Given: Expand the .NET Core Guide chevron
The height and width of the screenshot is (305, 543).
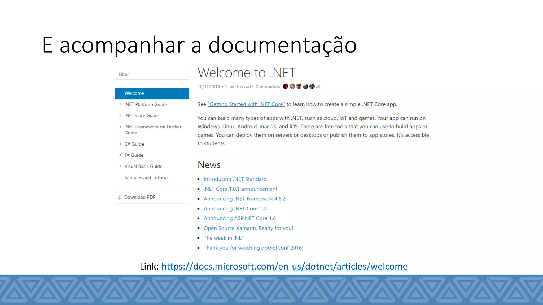Looking at the screenshot, I should (x=120, y=116).
